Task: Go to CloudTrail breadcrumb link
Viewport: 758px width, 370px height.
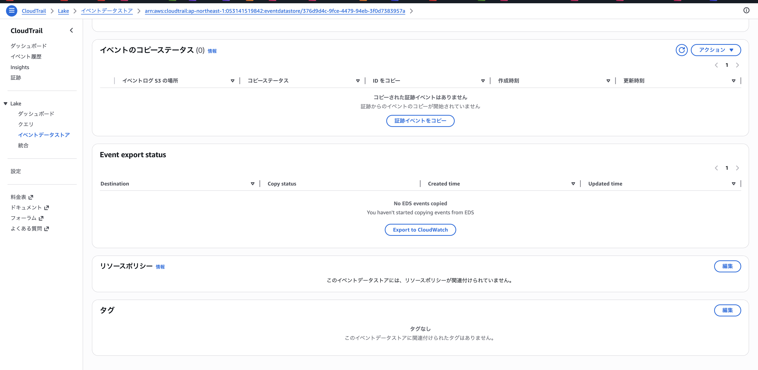Action: click(x=34, y=11)
